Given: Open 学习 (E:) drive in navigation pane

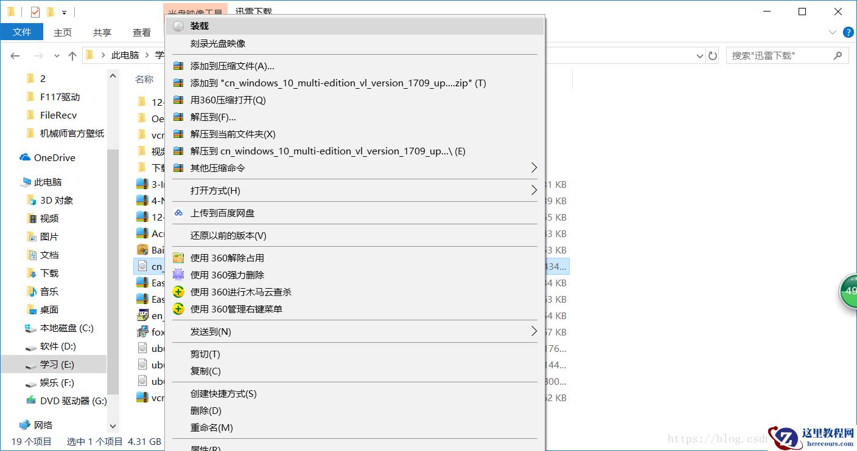Looking at the screenshot, I should 54,365.
